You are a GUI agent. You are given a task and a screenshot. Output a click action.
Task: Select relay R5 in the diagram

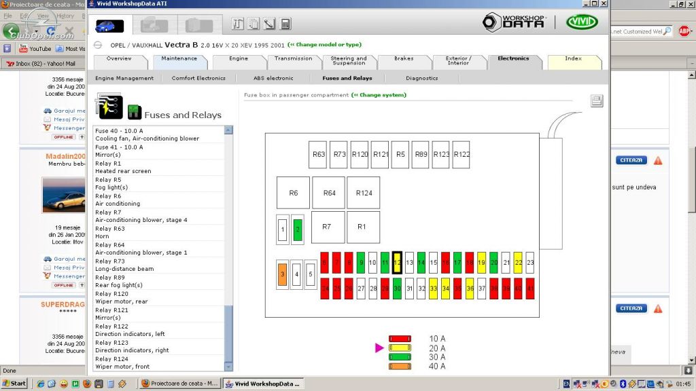(x=400, y=155)
